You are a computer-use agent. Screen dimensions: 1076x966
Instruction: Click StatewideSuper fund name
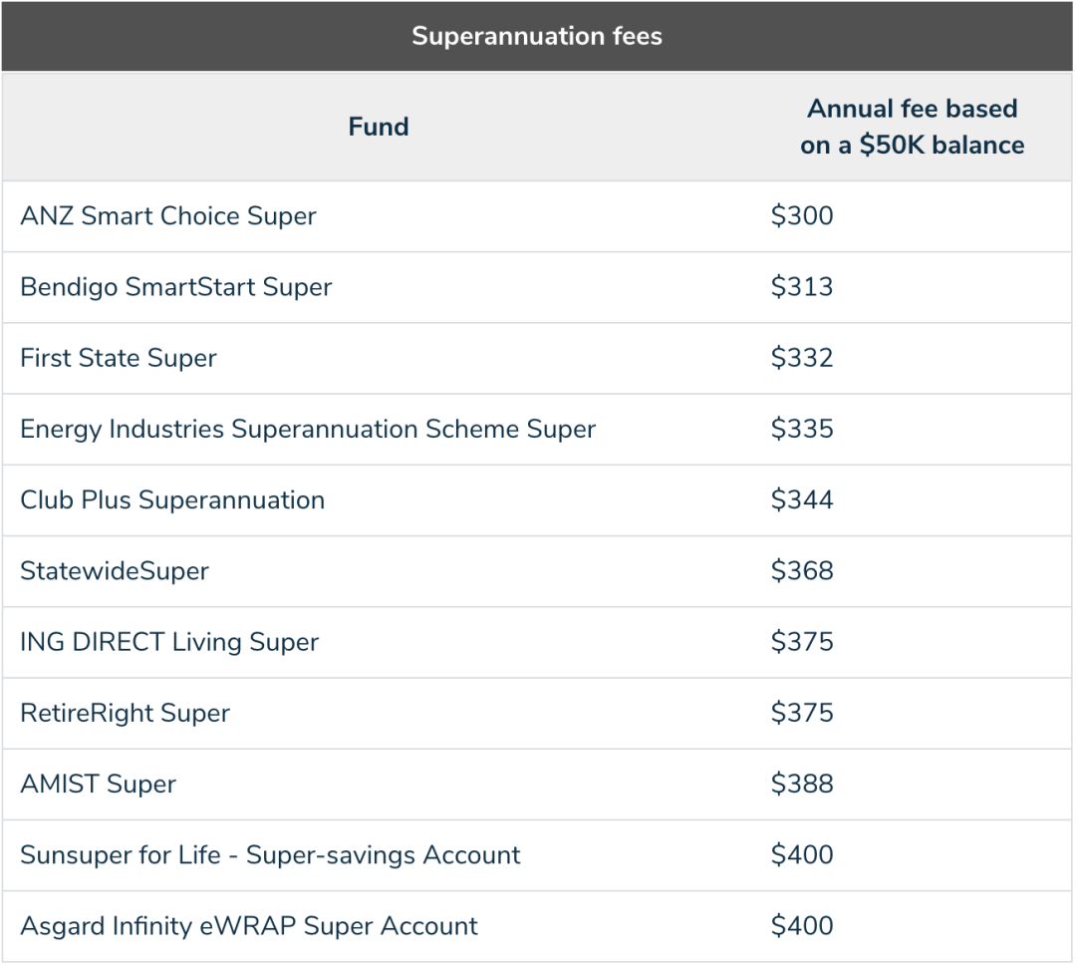pyautogui.click(x=115, y=571)
